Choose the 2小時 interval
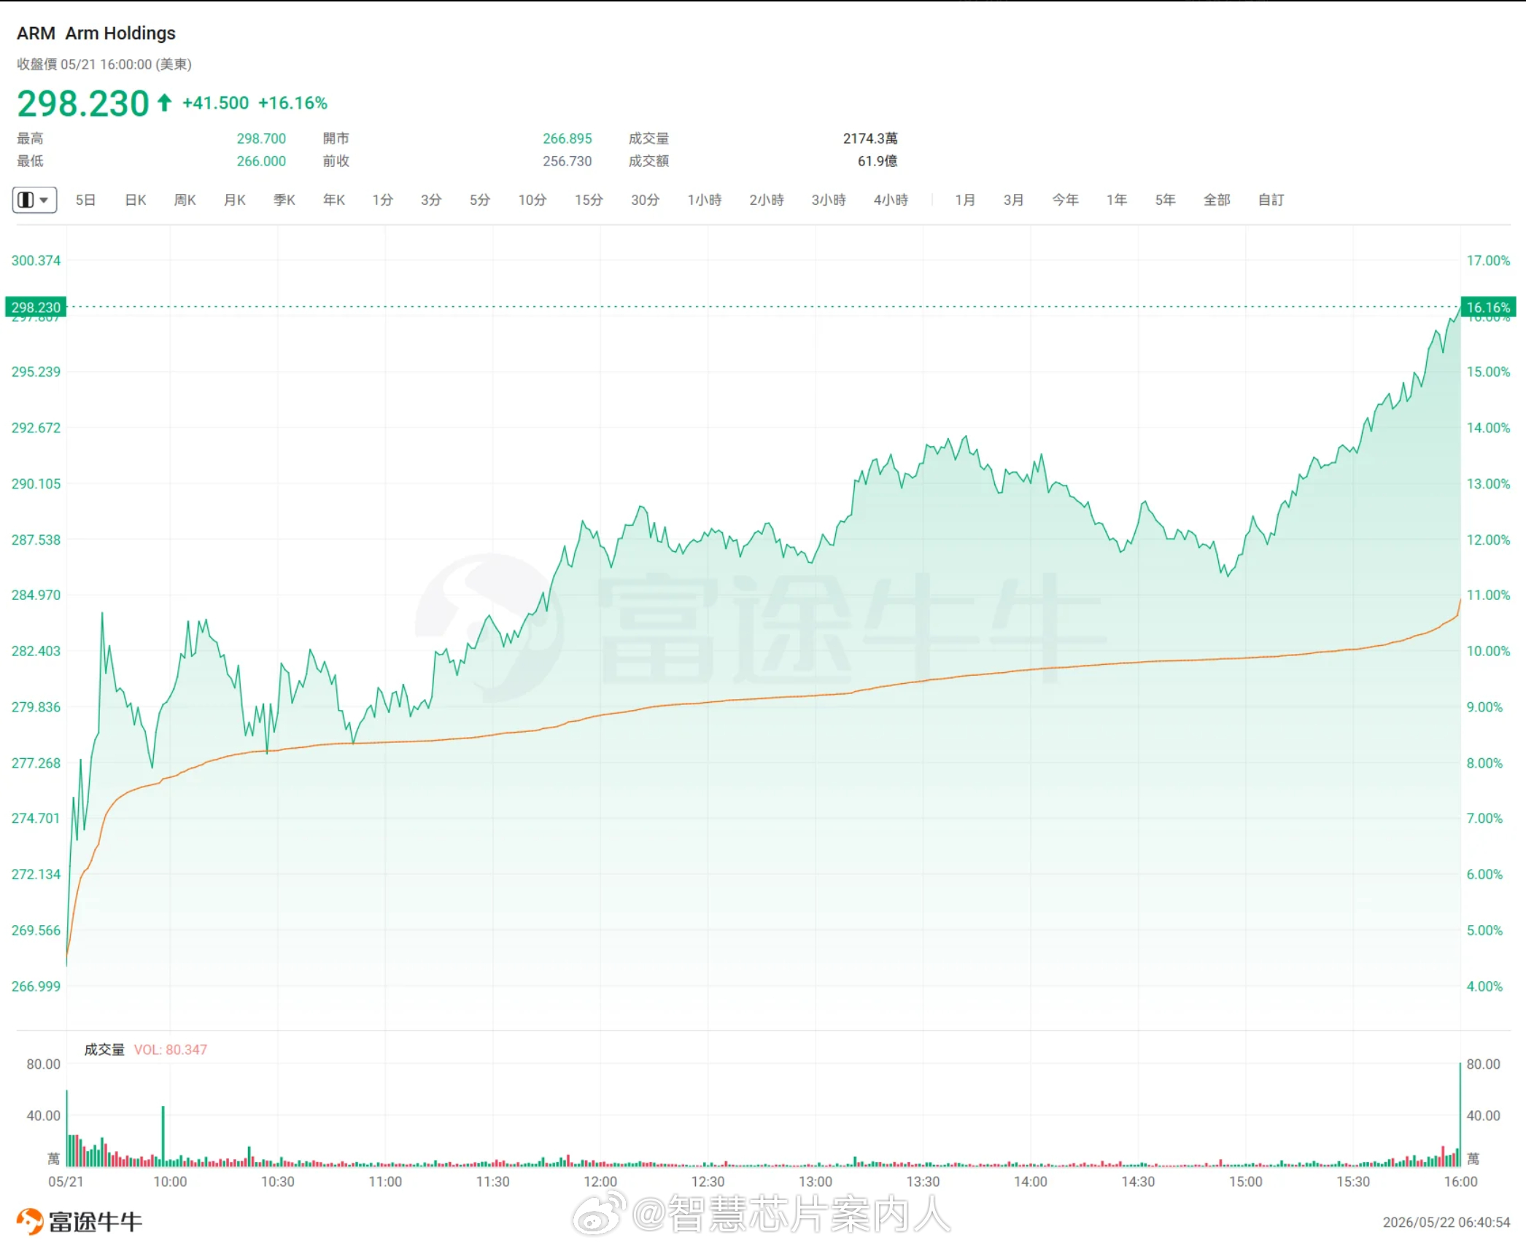Viewport: 1526px width, 1251px height. click(766, 200)
